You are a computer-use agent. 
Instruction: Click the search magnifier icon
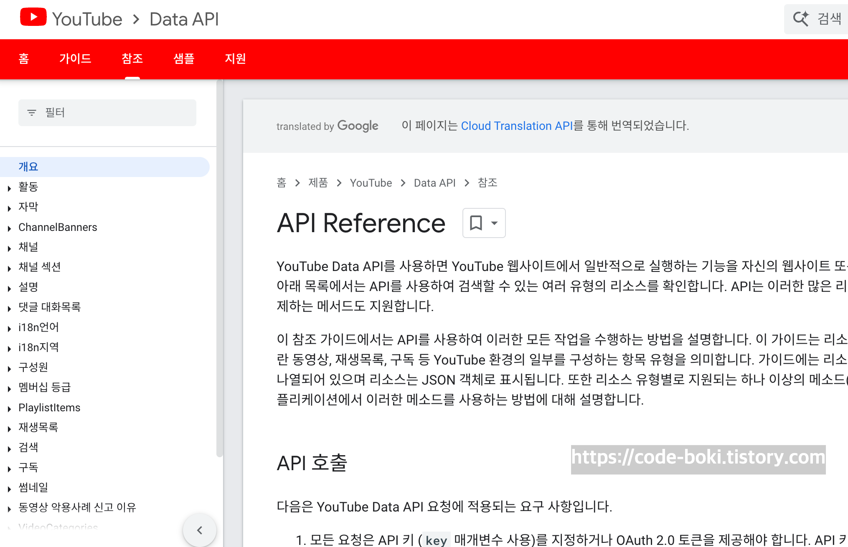pyautogui.click(x=801, y=19)
